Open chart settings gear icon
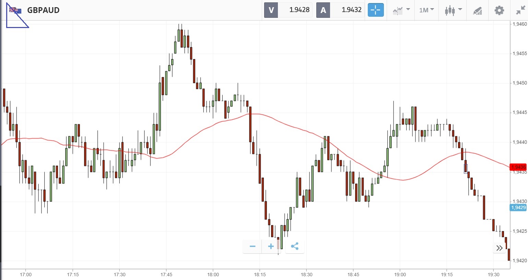Viewport: 528px width, 280px height. (x=499, y=10)
